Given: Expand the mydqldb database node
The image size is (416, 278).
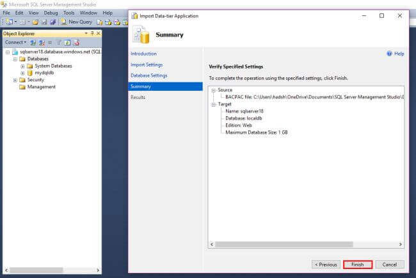Looking at the screenshot, I should [22, 73].
